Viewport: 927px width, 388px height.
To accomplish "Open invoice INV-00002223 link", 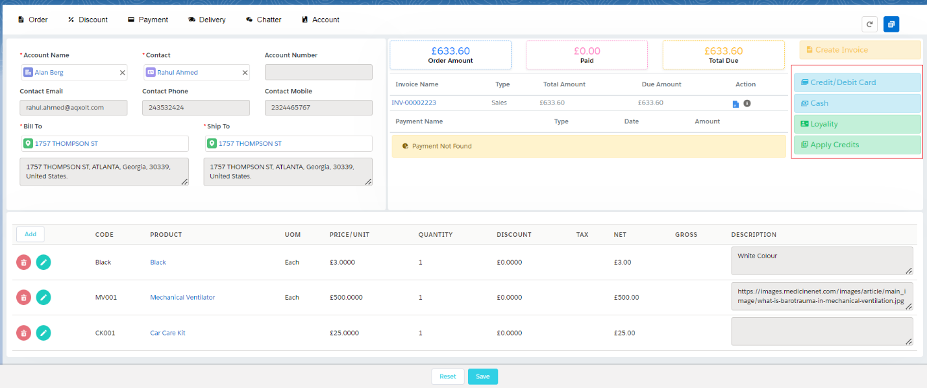I will click(414, 103).
